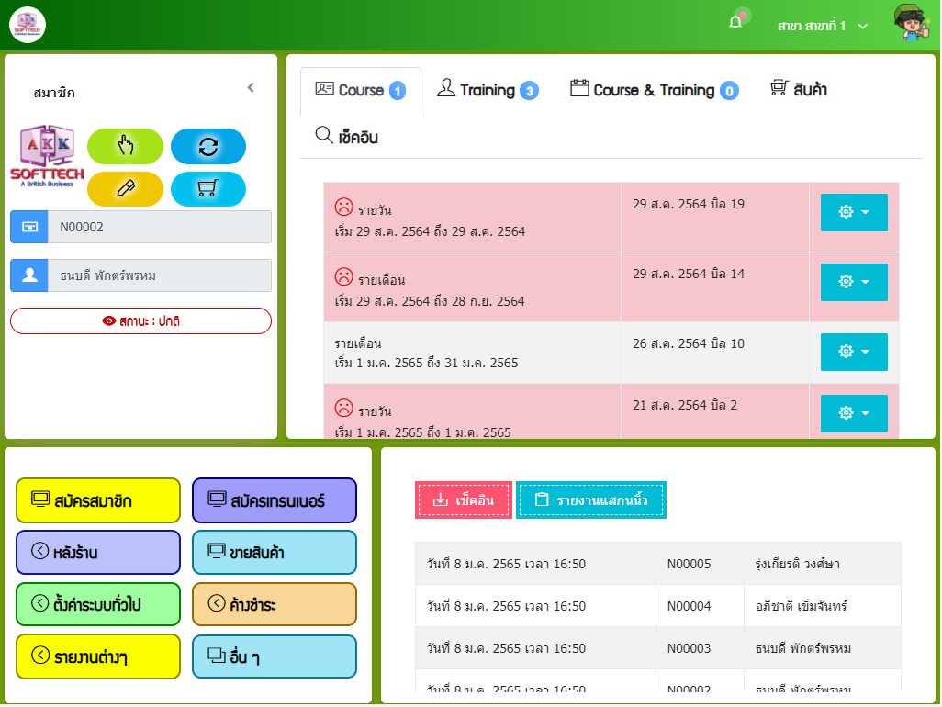942x707 pixels.
Task: Toggle the สถานะ : ปกติ status button
Action: pos(140,320)
